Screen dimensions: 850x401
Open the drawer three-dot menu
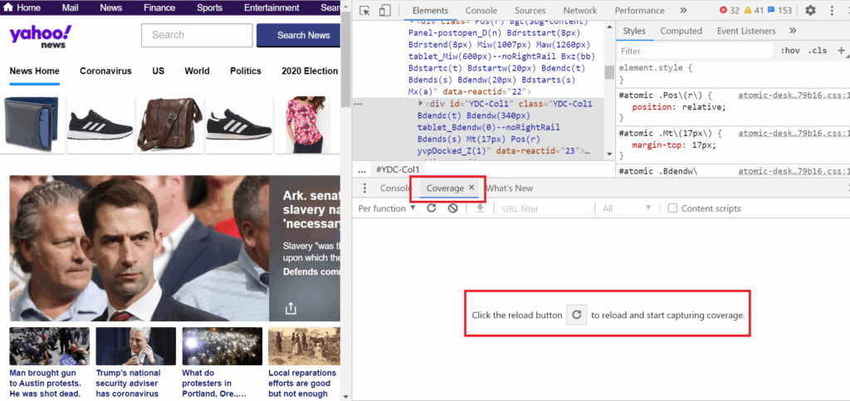point(364,188)
